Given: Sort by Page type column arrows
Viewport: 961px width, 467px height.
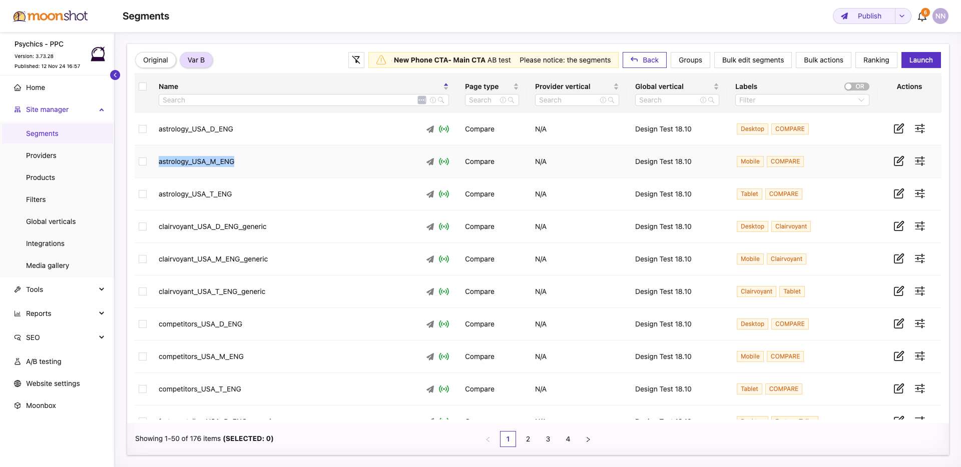Looking at the screenshot, I should pos(516,86).
